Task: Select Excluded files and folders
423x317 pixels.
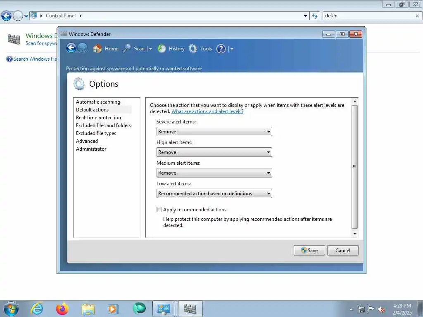Action: click(103, 125)
